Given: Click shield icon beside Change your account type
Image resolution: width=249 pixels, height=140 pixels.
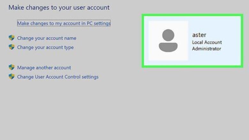Looking at the screenshot, I should pos(11,47).
